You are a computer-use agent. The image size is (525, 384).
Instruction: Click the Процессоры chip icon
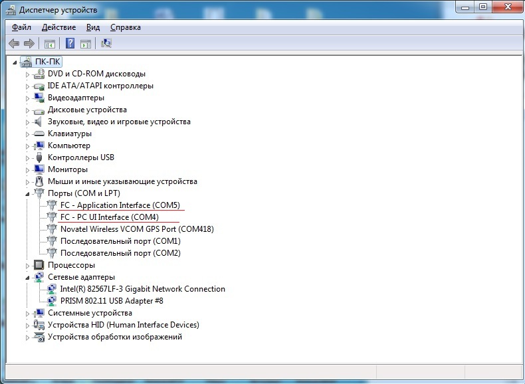coord(39,265)
